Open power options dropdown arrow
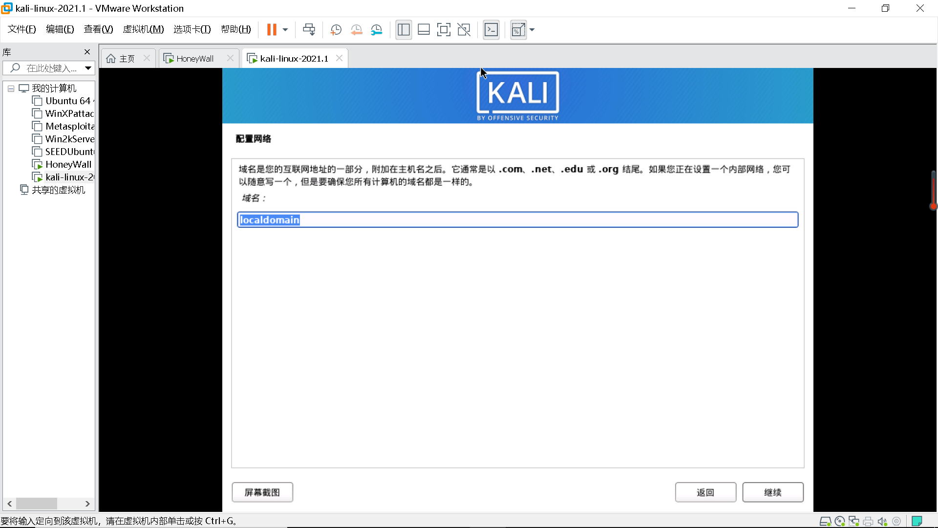The image size is (938, 528). 285,30
